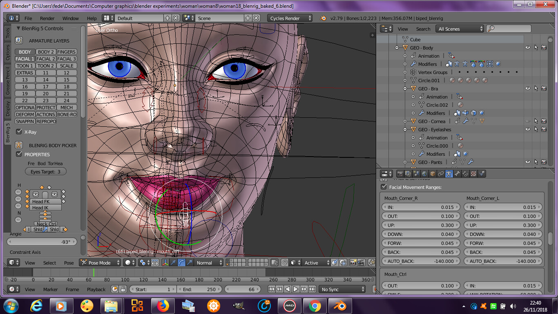Click the BlenRig body picker icon

(x=19, y=145)
